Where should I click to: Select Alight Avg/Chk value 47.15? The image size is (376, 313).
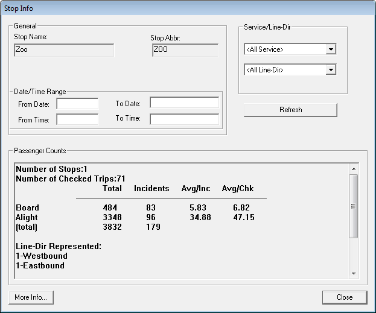(x=244, y=217)
